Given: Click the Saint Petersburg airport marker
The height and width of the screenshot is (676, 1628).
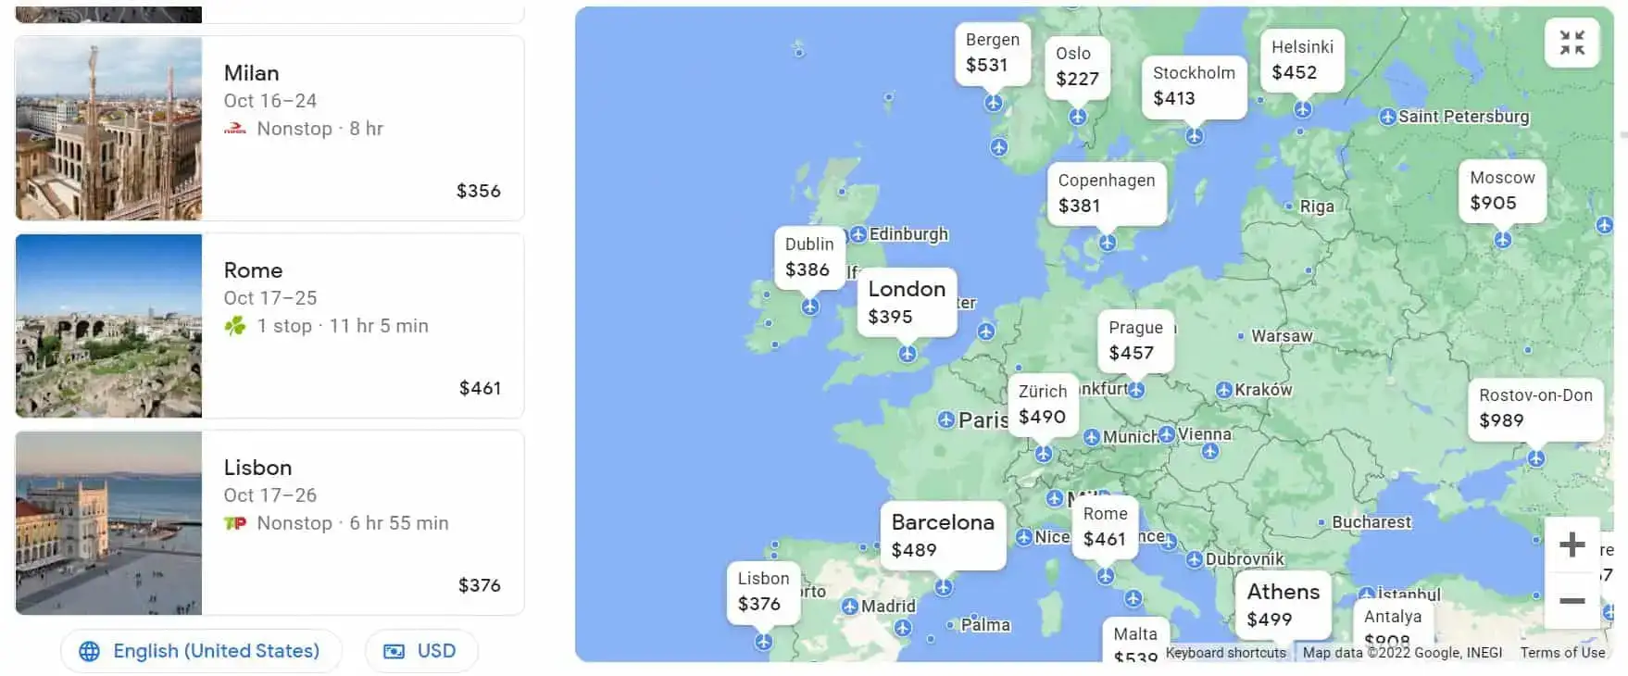Looking at the screenshot, I should [x=1387, y=118].
